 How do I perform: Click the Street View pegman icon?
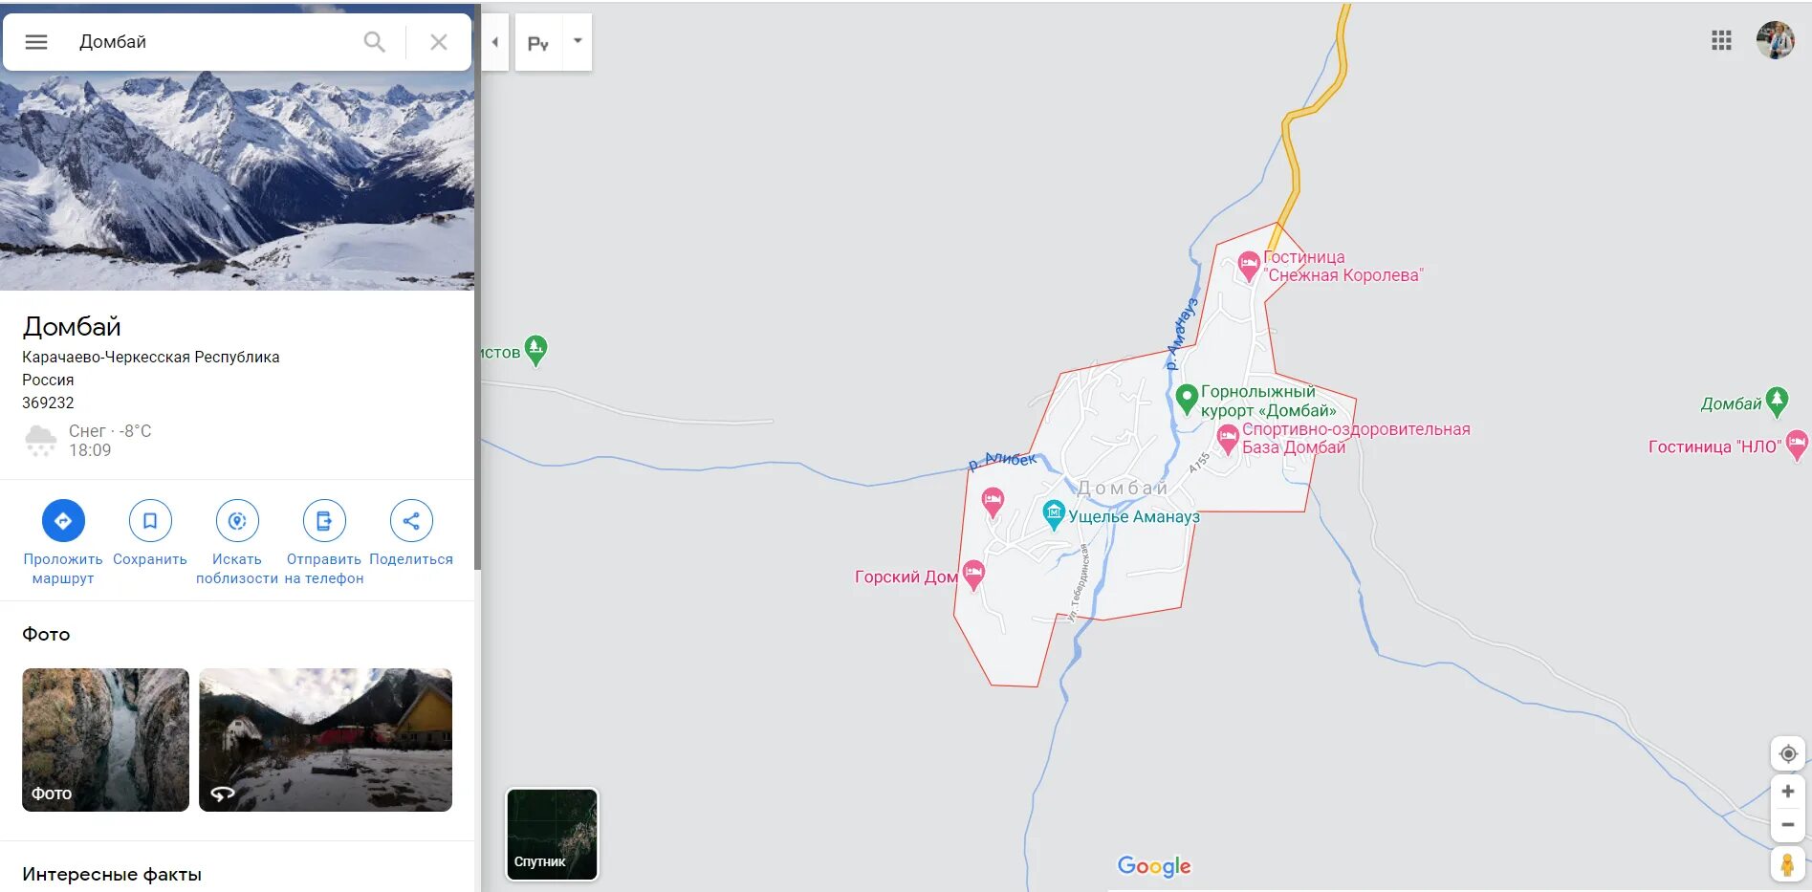click(x=1787, y=865)
